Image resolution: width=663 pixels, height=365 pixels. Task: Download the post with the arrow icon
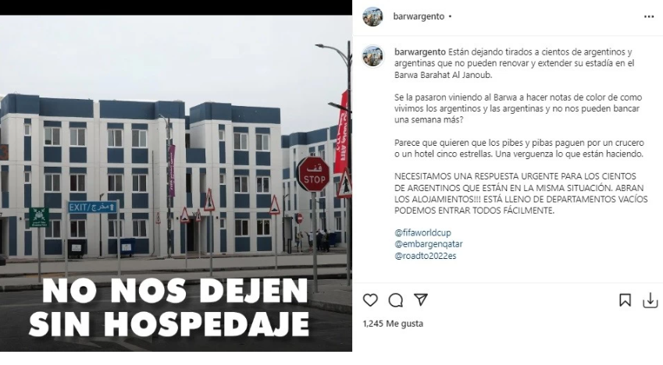coord(650,301)
